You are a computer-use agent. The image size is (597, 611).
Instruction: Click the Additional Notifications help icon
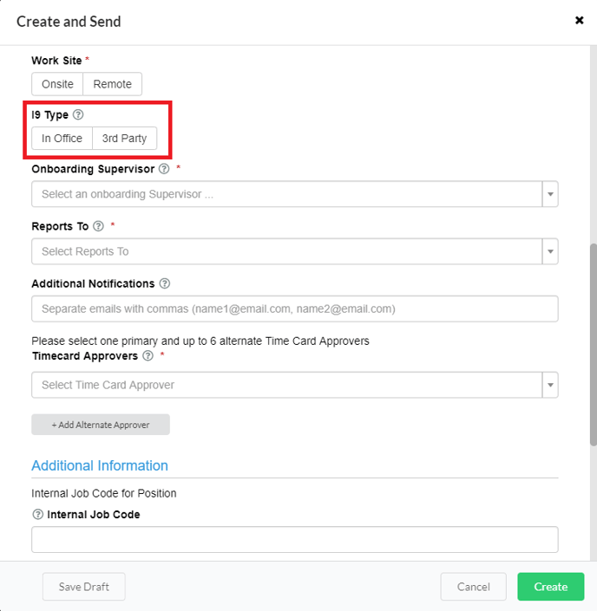(x=165, y=283)
